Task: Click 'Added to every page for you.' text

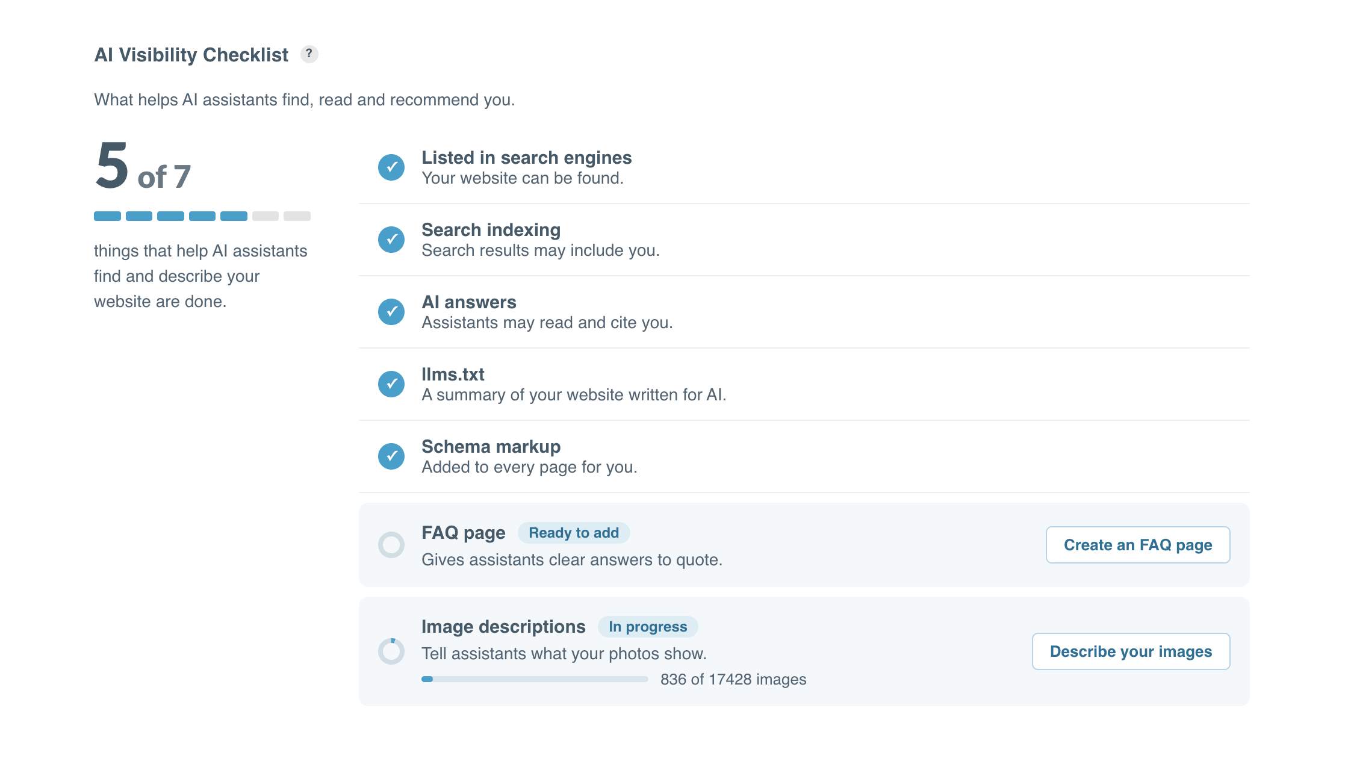Action: (529, 467)
